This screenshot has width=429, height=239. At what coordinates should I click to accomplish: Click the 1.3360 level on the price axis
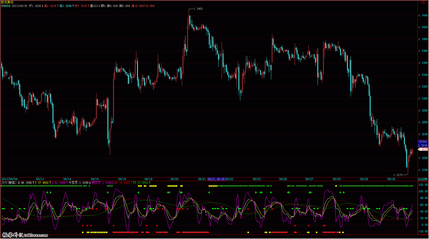[x=423, y=63]
